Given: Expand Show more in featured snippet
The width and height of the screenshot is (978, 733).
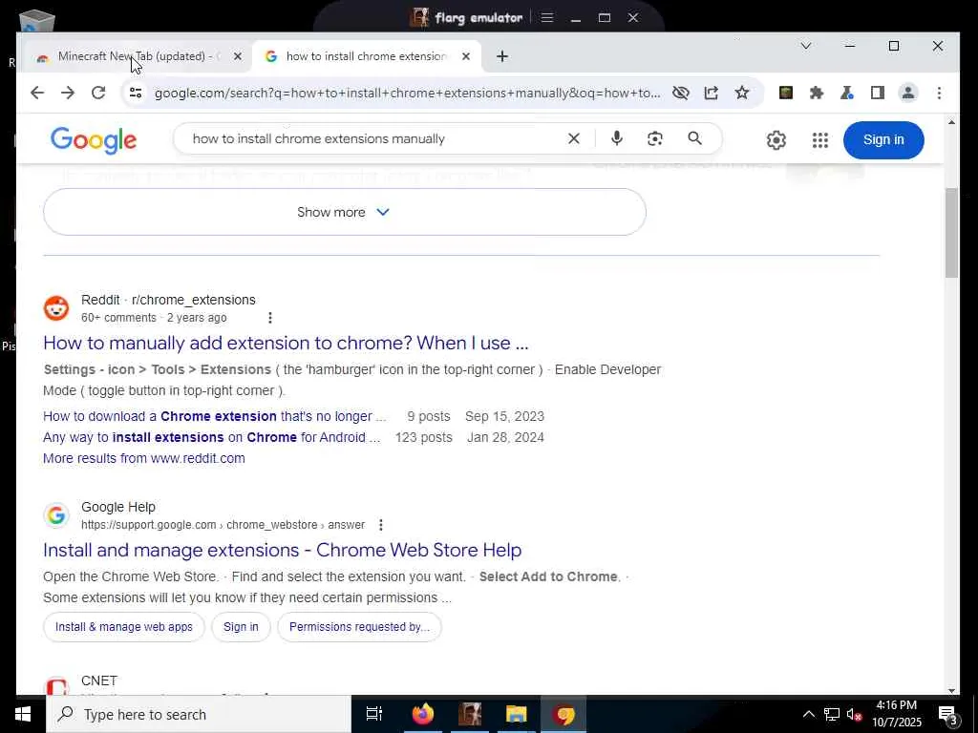Looking at the screenshot, I should 344,212.
